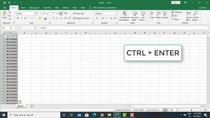Open the Calibri font name dropdown
This screenshot has height=118, width=210.
[x=34, y=13]
